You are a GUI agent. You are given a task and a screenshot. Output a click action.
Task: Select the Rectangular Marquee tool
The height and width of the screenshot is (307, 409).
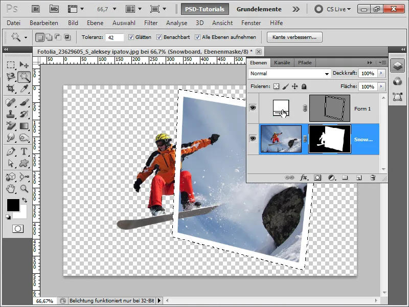click(x=11, y=65)
